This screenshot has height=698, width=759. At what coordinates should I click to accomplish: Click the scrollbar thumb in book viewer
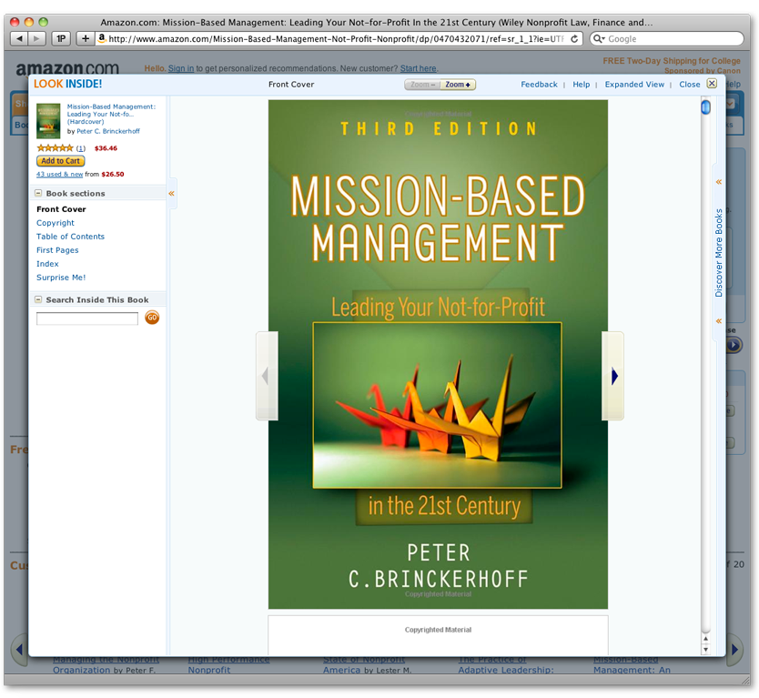[x=705, y=107]
